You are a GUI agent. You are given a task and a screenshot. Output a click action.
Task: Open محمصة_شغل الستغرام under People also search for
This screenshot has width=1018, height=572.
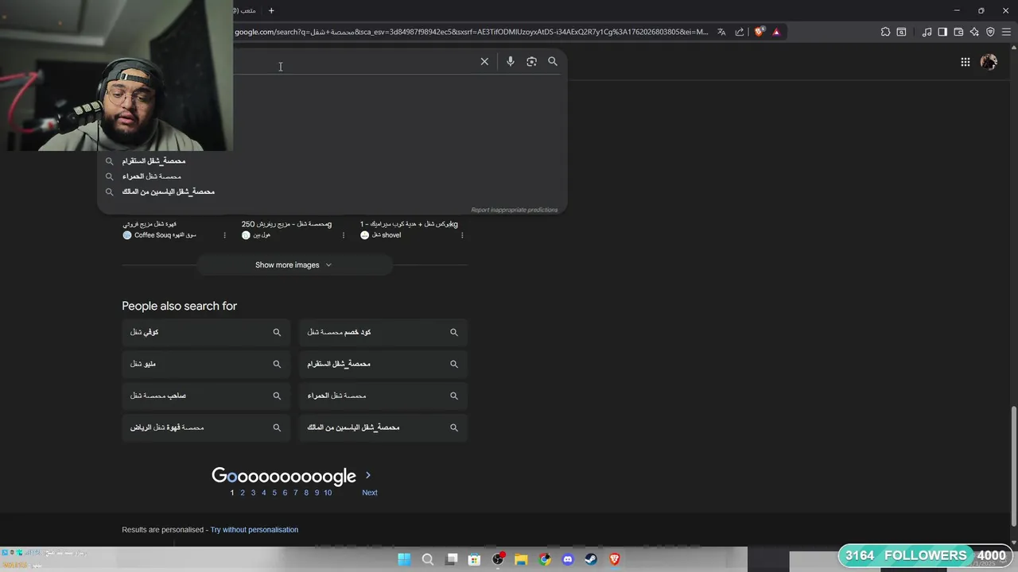click(x=383, y=364)
